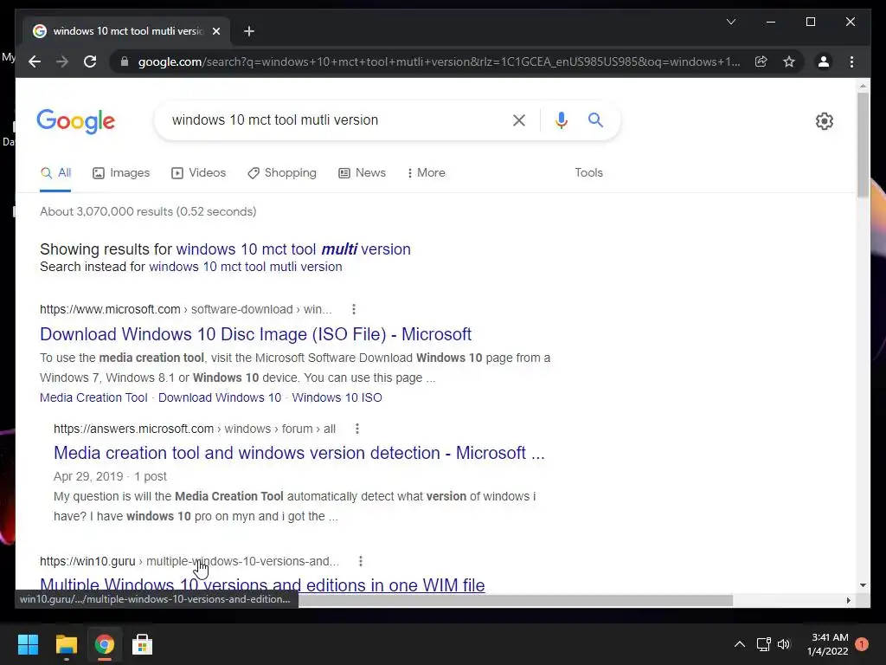The height and width of the screenshot is (665, 886).
Task: Go back to the previous page
Action: 35,61
